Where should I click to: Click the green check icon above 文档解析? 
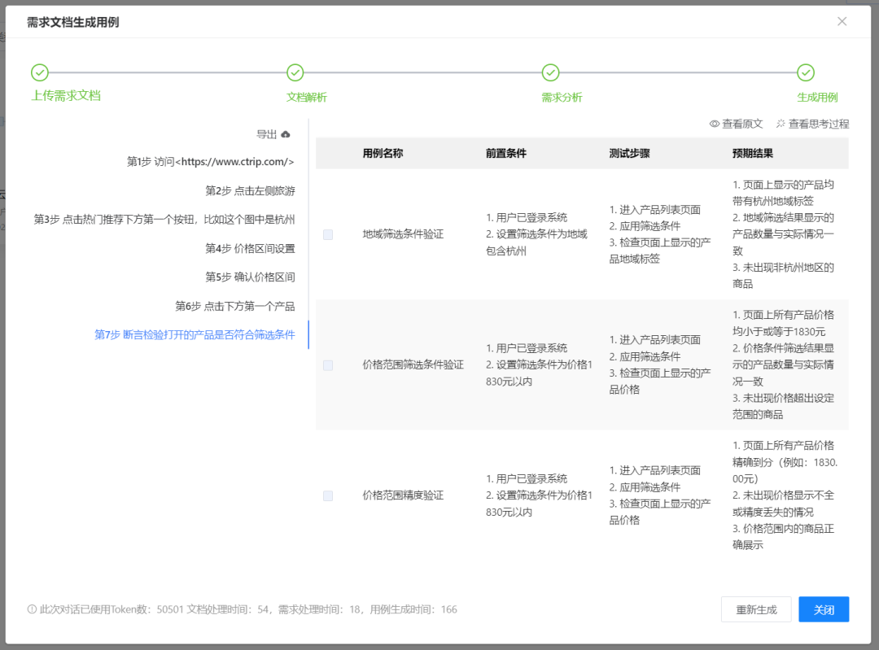coord(295,72)
